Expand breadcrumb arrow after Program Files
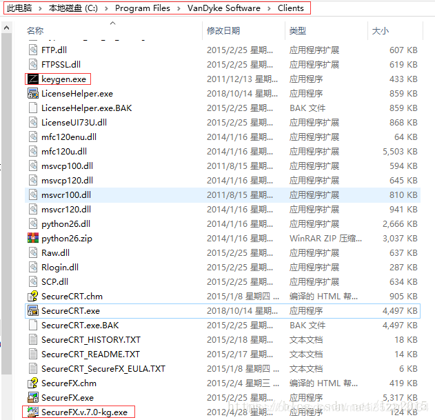 179,8
